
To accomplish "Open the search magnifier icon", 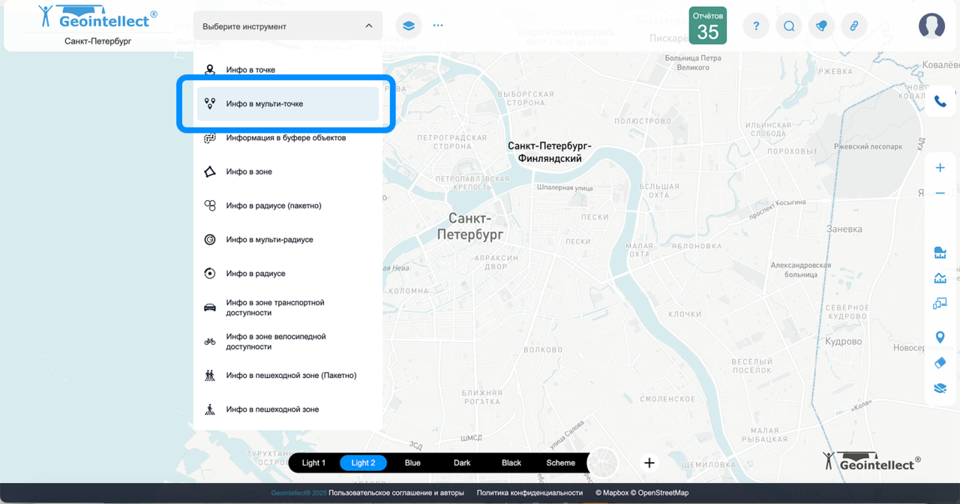I will 789,26.
